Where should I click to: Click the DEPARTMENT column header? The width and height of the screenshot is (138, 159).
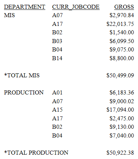(x=24, y=7)
